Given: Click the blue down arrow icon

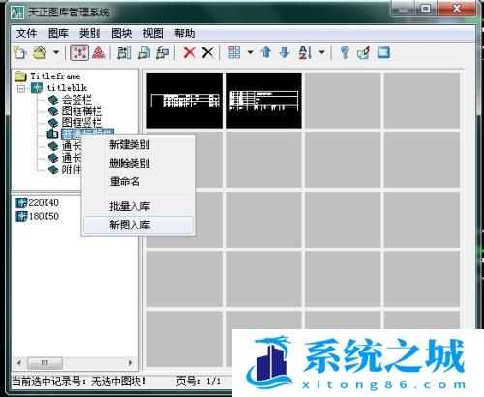Looking at the screenshot, I should point(285,52).
